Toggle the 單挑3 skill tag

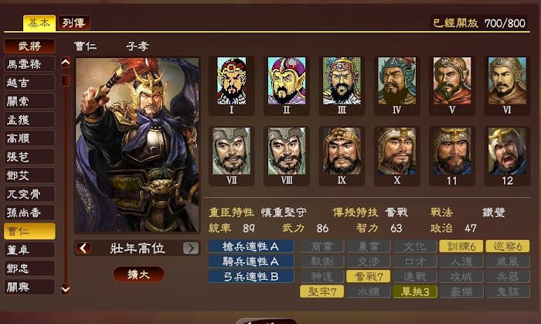[x=415, y=292]
